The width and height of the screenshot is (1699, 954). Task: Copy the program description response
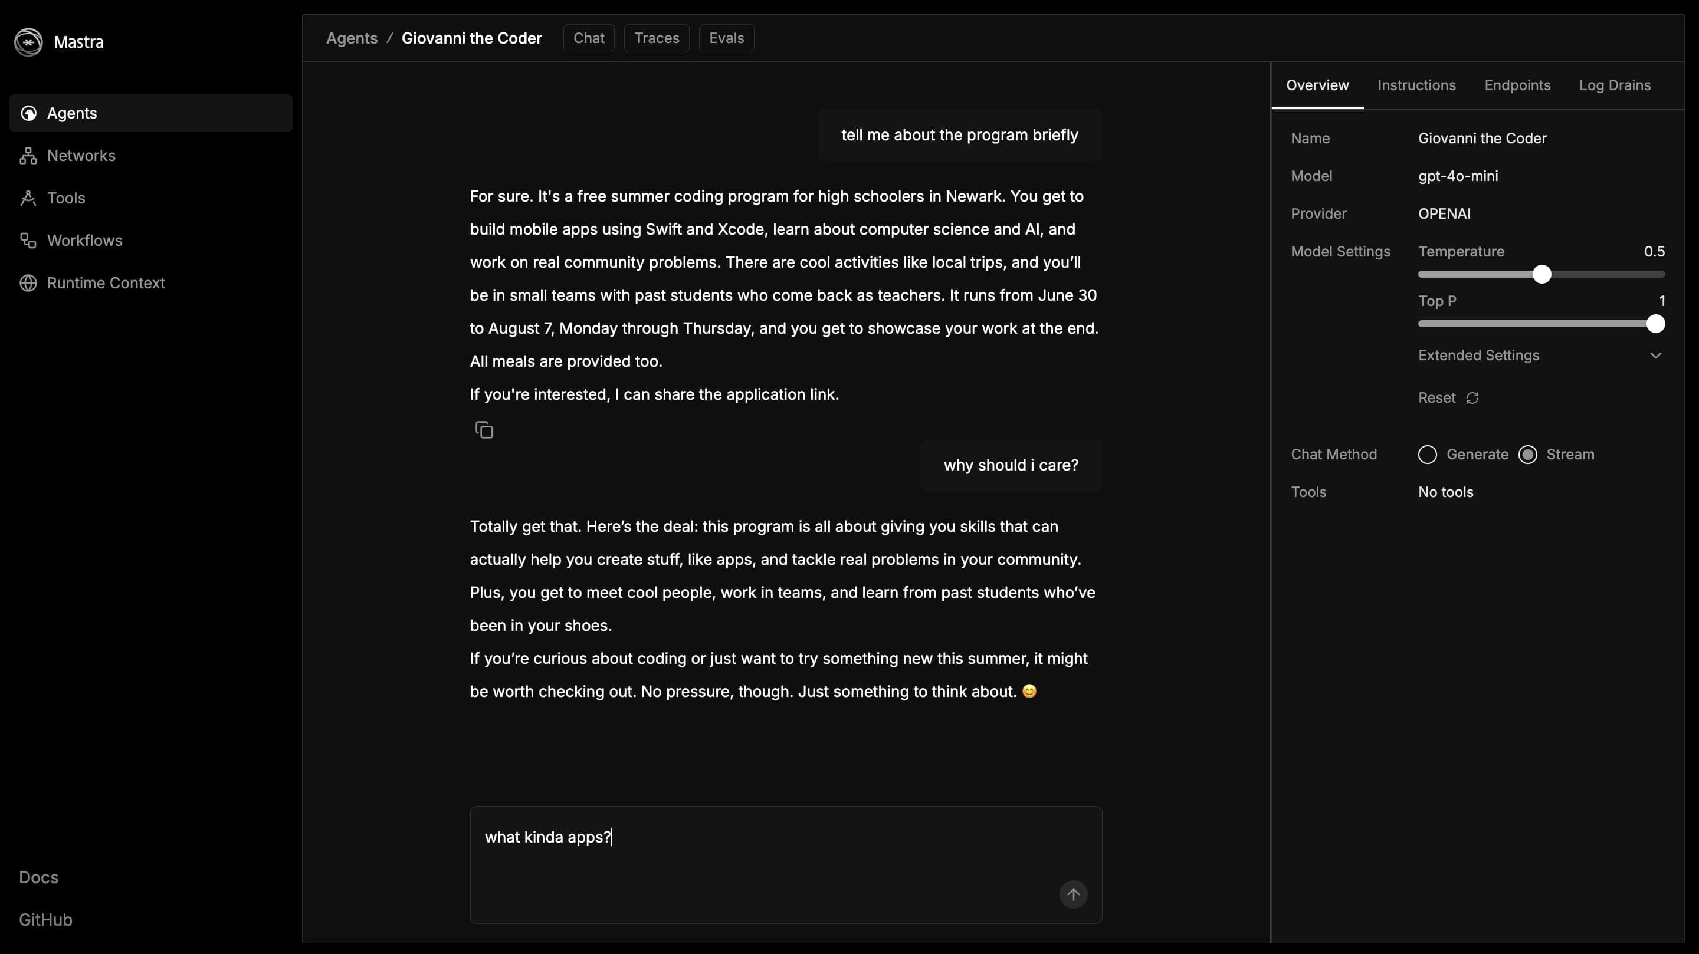pos(484,430)
